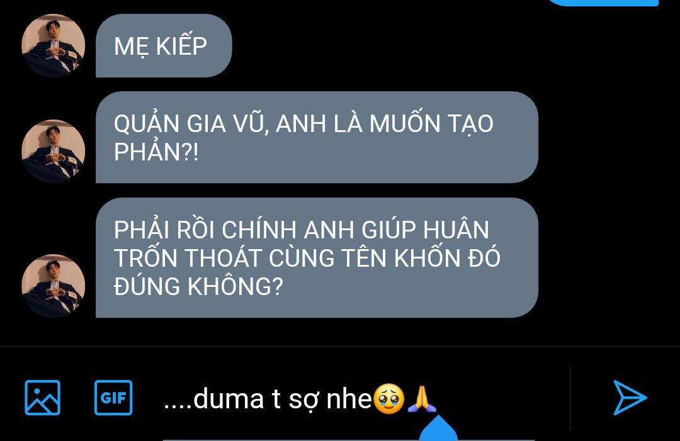Open the image attachment picker icon
This screenshot has width=680, height=441.
click(43, 398)
